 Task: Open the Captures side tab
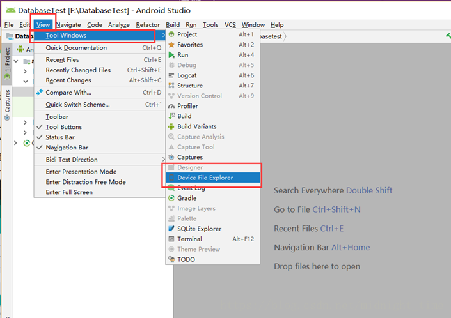point(7,105)
